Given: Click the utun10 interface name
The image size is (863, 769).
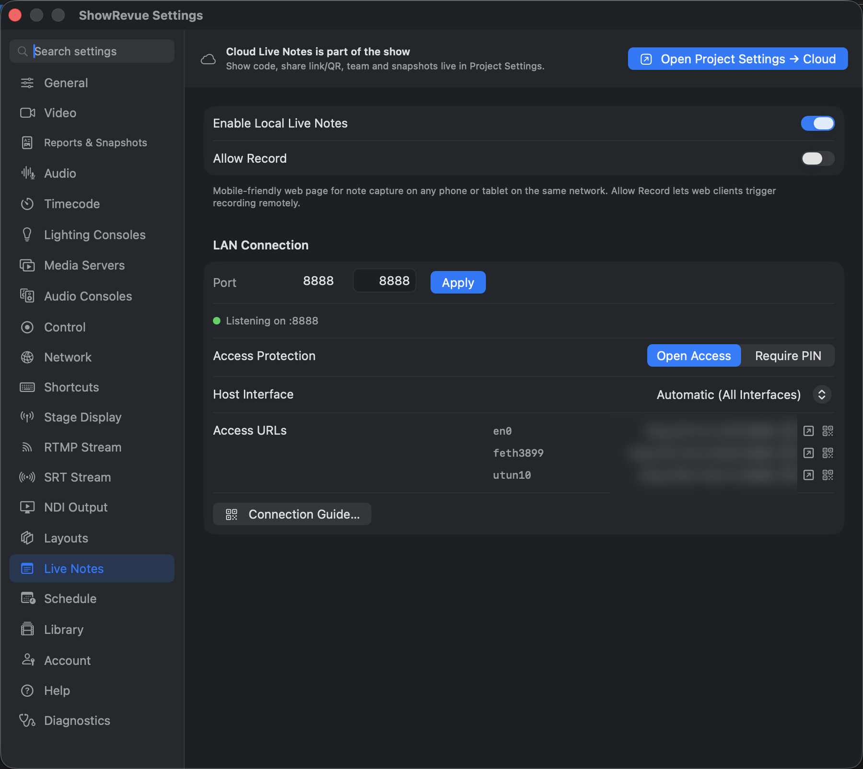Looking at the screenshot, I should click(x=512, y=475).
